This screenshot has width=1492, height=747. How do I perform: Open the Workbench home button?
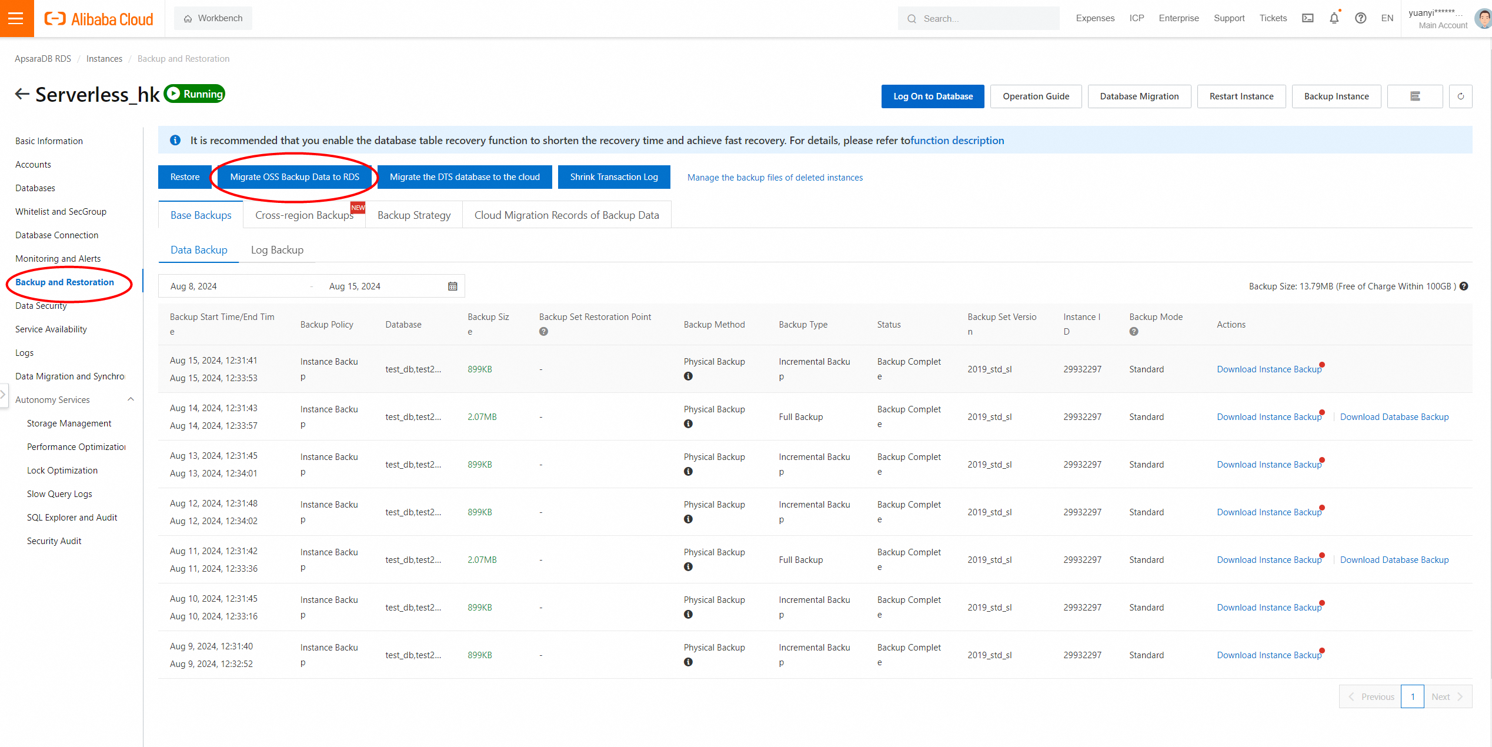213,18
